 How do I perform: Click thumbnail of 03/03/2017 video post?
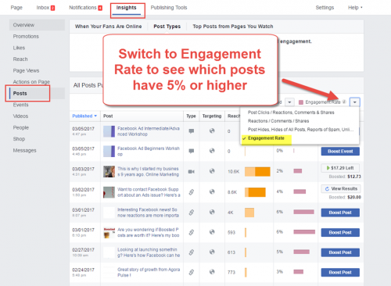tap(109, 172)
